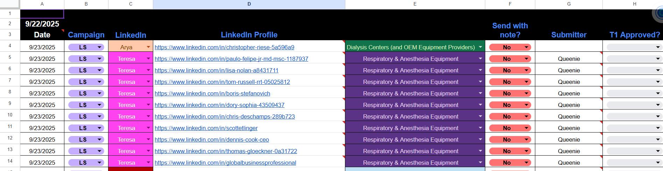Image resolution: width=663 pixels, height=171 pixels.
Task: Select row 1 header
Action: click(10, 13)
